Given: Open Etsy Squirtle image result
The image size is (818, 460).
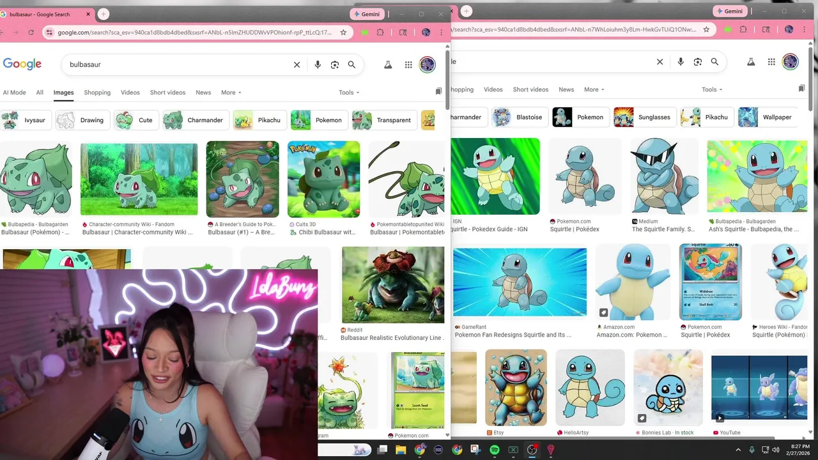Looking at the screenshot, I should (x=516, y=387).
